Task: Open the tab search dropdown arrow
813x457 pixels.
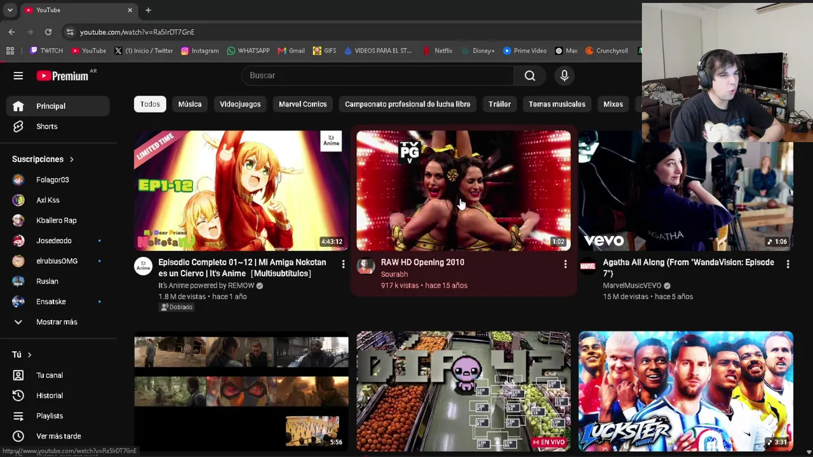Action: (10, 10)
